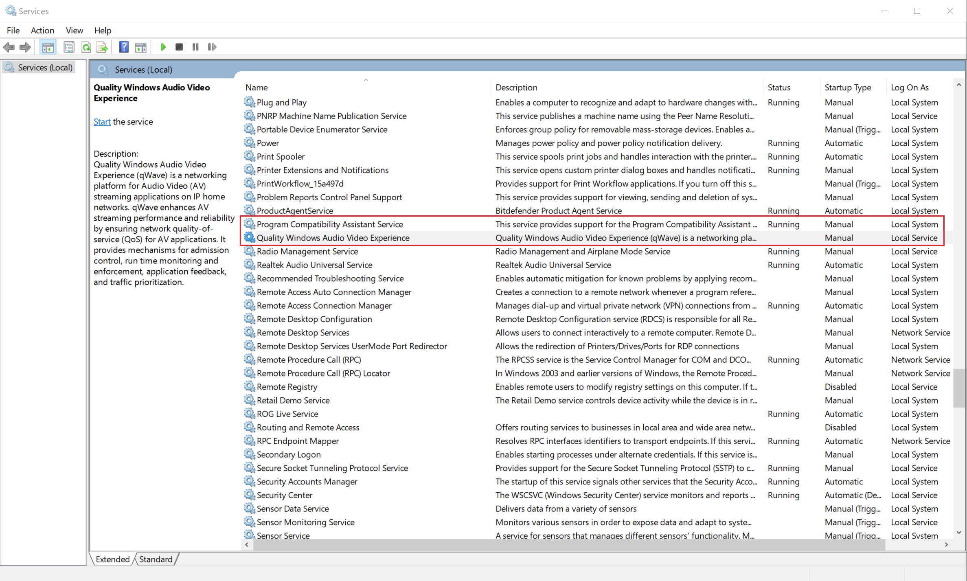Image resolution: width=967 pixels, height=581 pixels.
Task: Open the View menu
Action: click(75, 31)
